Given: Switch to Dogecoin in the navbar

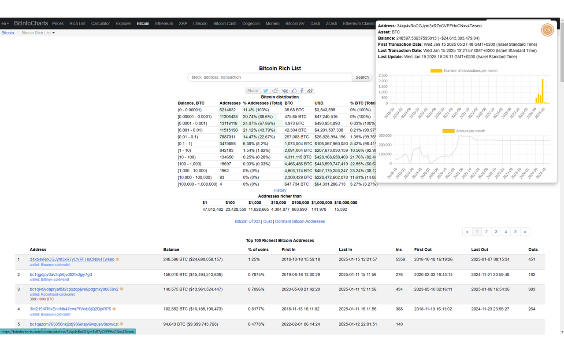Looking at the screenshot, I should pos(251,24).
